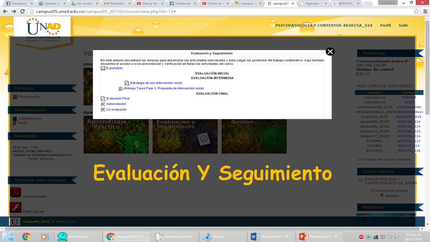Open the Co-evaluación link
This screenshot has height=242, width=430.
pos(116,110)
